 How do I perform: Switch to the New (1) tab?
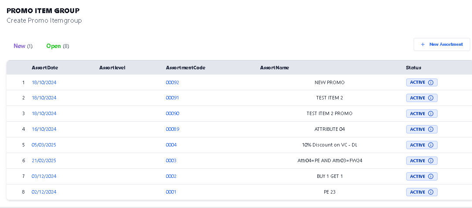[23, 46]
